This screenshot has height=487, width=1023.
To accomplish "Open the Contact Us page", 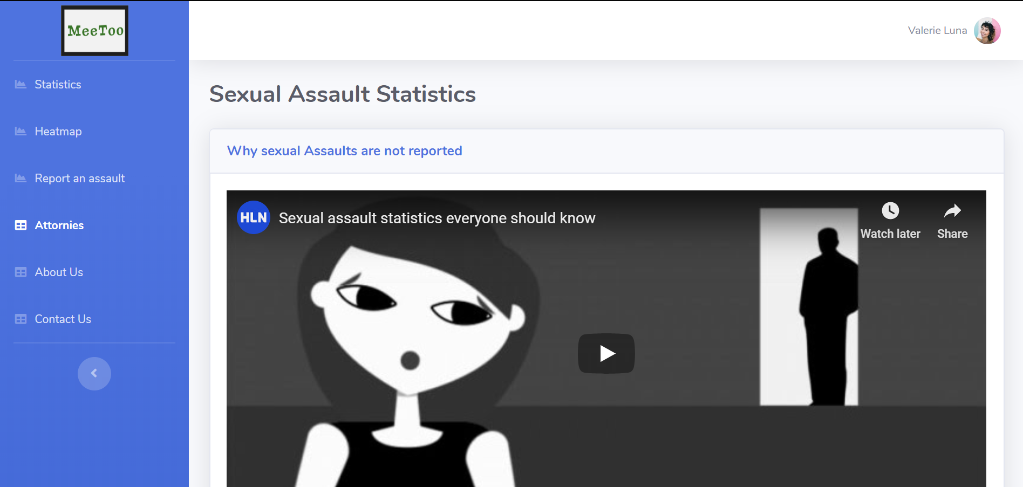I will [x=63, y=319].
